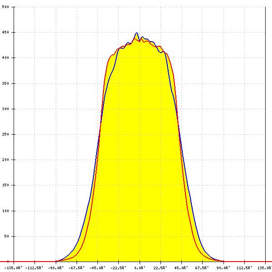Click the blue curve's peak near 450
The image size is (272, 272).
[137, 33]
